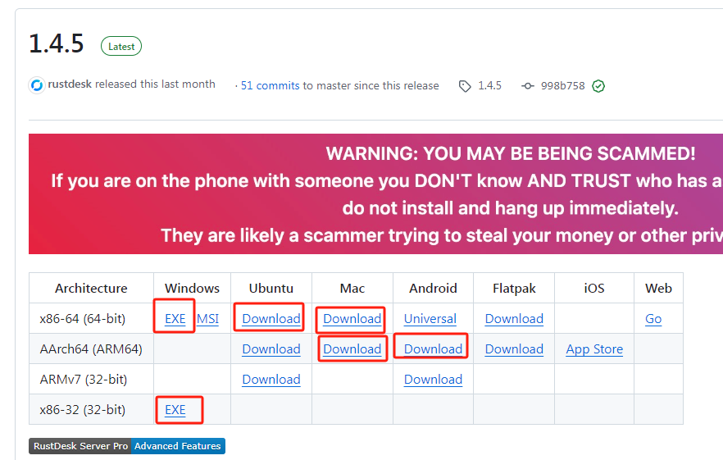Click the scam warning banner image

375,194
